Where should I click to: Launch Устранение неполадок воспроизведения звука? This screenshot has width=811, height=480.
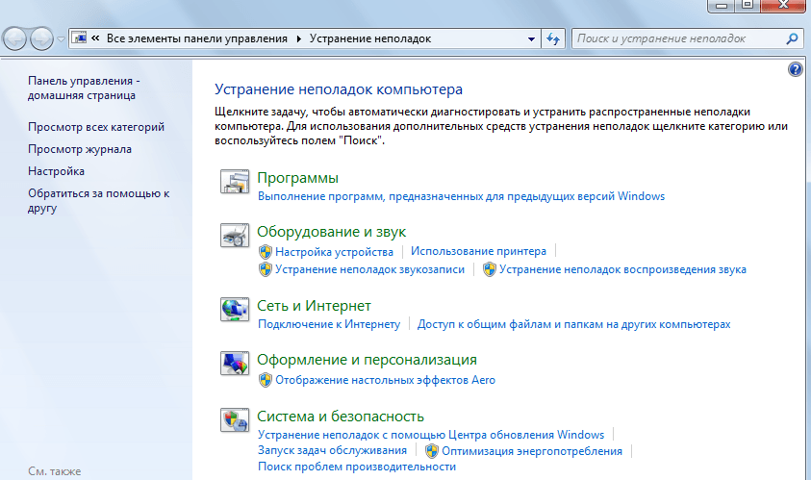point(622,270)
